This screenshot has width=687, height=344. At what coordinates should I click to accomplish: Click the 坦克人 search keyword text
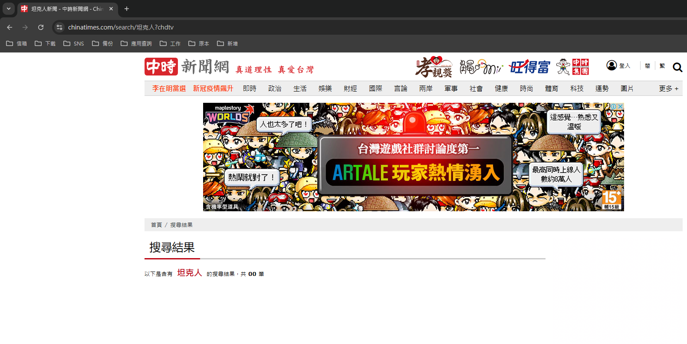[190, 272]
